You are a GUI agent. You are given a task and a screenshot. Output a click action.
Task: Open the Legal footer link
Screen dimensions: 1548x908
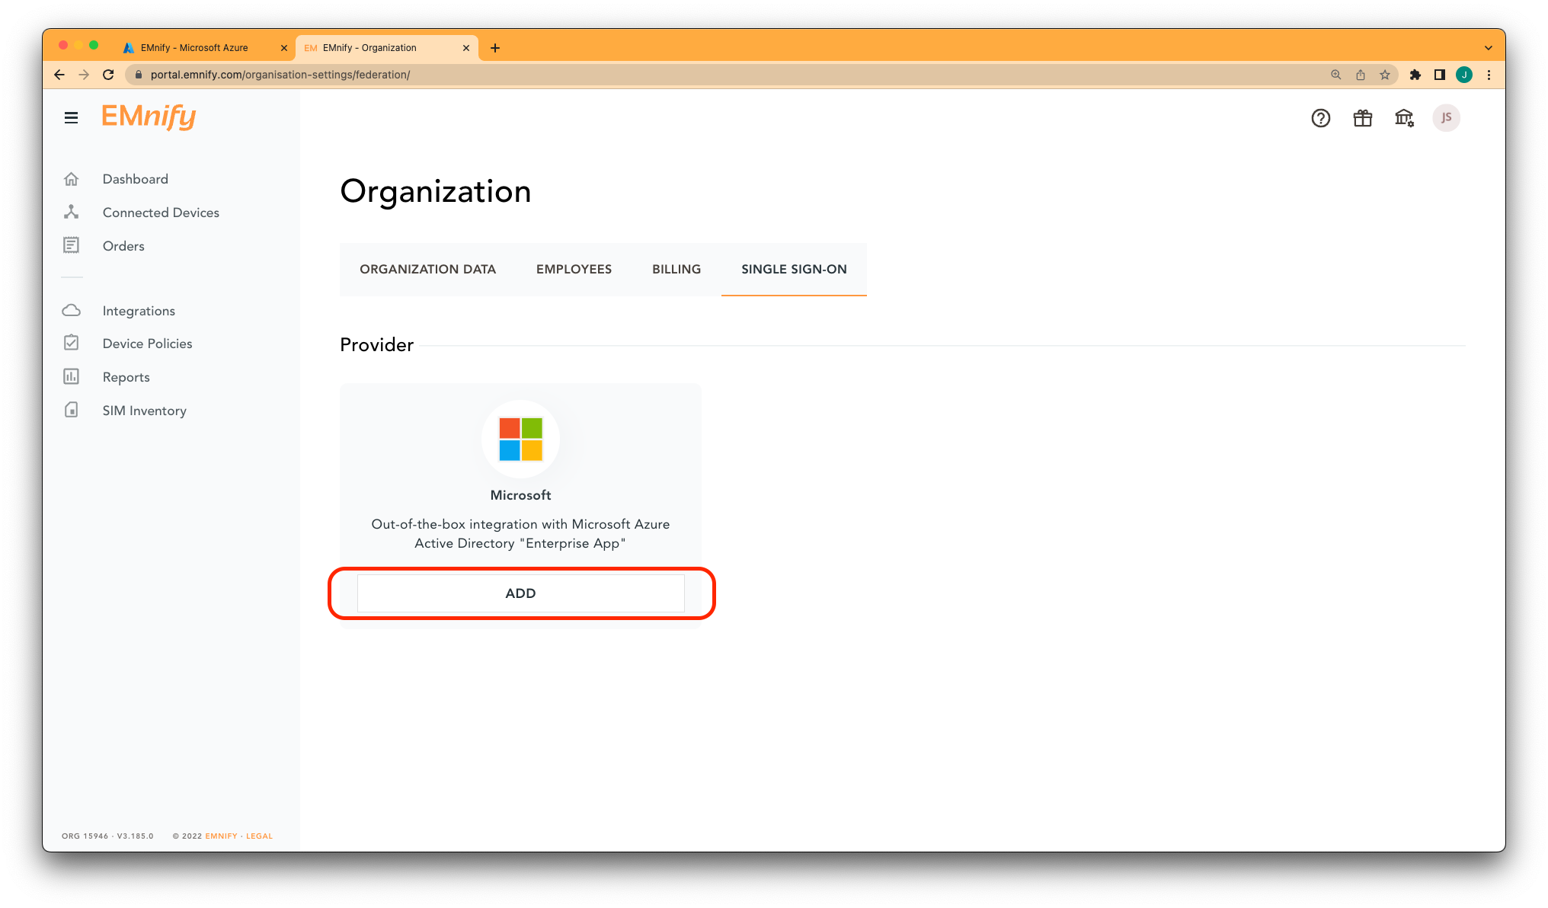click(x=259, y=836)
